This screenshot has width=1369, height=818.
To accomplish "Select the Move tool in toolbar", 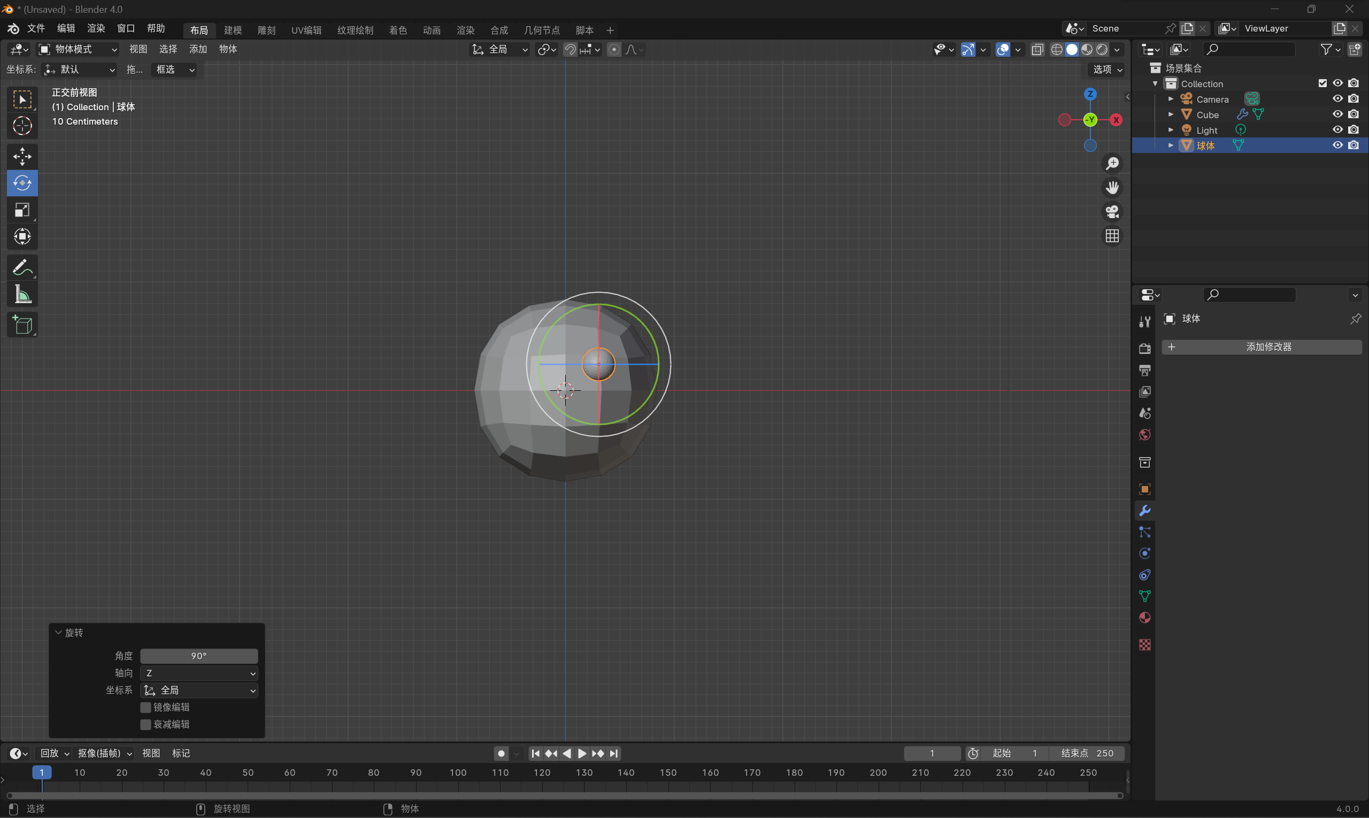I will pyautogui.click(x=22, y=157).
